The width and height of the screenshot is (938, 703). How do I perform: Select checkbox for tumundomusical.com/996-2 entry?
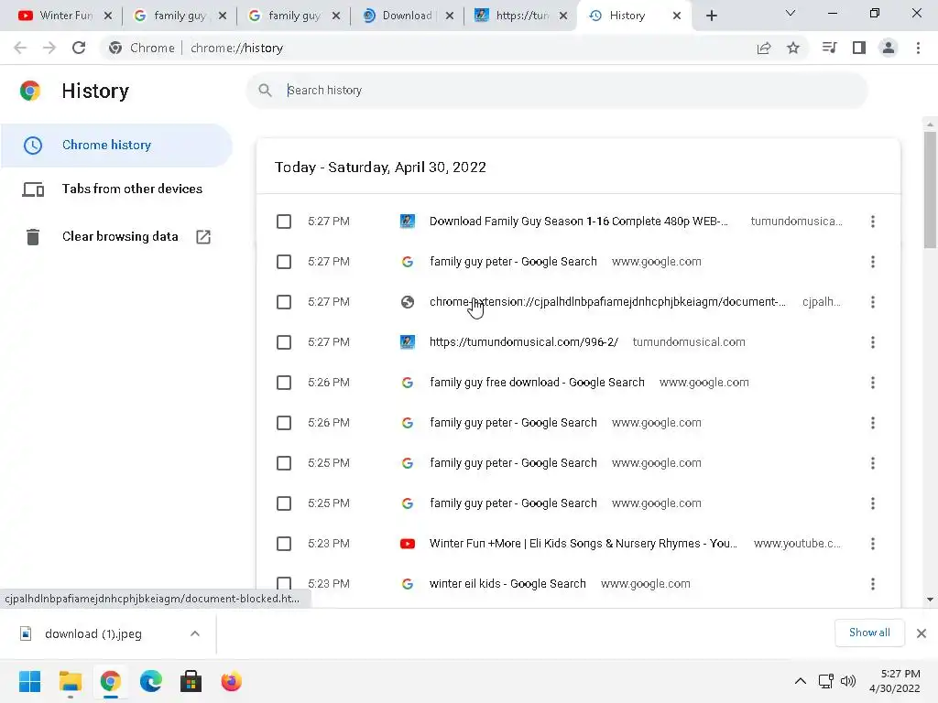[x=284, y=342]
